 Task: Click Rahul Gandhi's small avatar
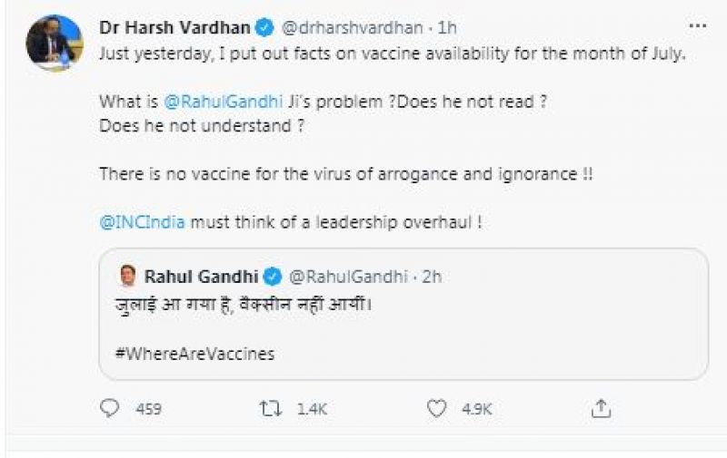pyautogui.click(x=127, y=277)
